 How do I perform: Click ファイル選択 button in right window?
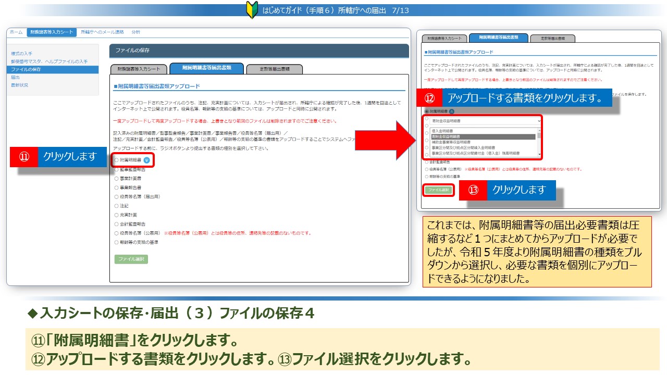coord(438,190)
